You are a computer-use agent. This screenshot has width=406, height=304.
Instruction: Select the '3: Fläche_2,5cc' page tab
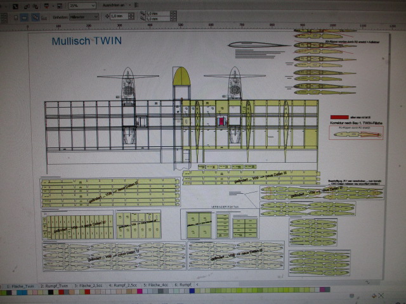click(x=89, y=286)
